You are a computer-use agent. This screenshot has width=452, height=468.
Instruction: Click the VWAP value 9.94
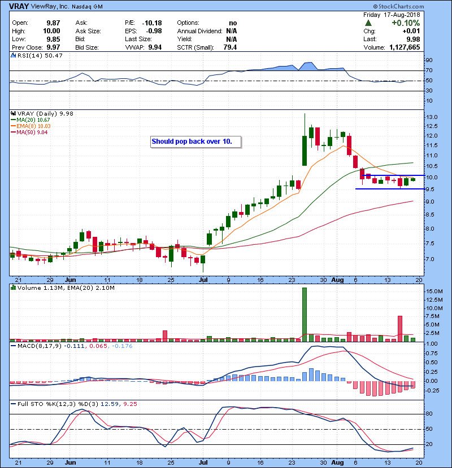pos(155,47)
